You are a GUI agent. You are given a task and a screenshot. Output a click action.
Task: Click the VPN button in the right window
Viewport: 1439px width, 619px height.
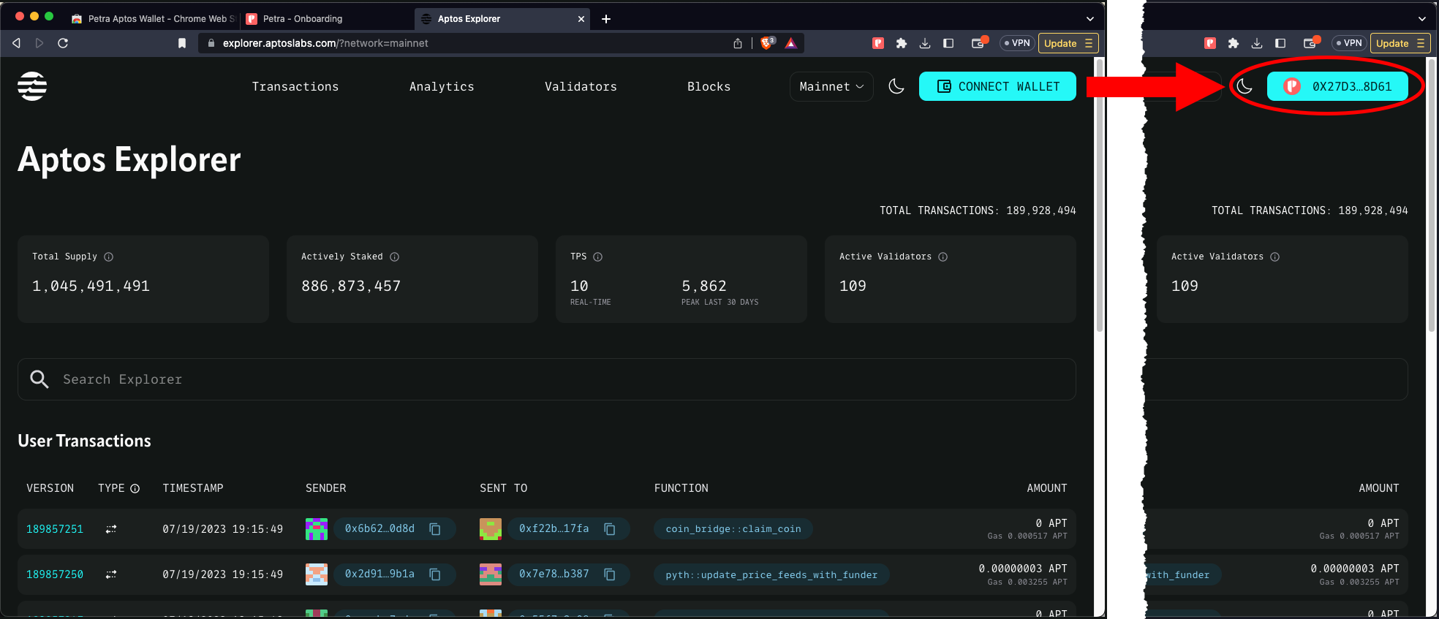coord(1349,43)
